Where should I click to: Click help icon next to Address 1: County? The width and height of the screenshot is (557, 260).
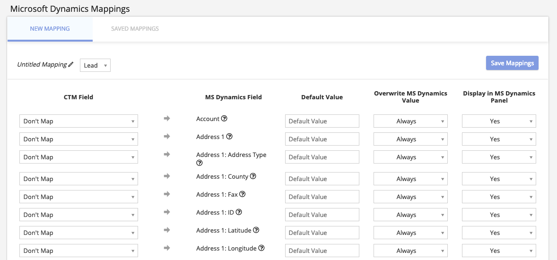click(x=253, y=176)
